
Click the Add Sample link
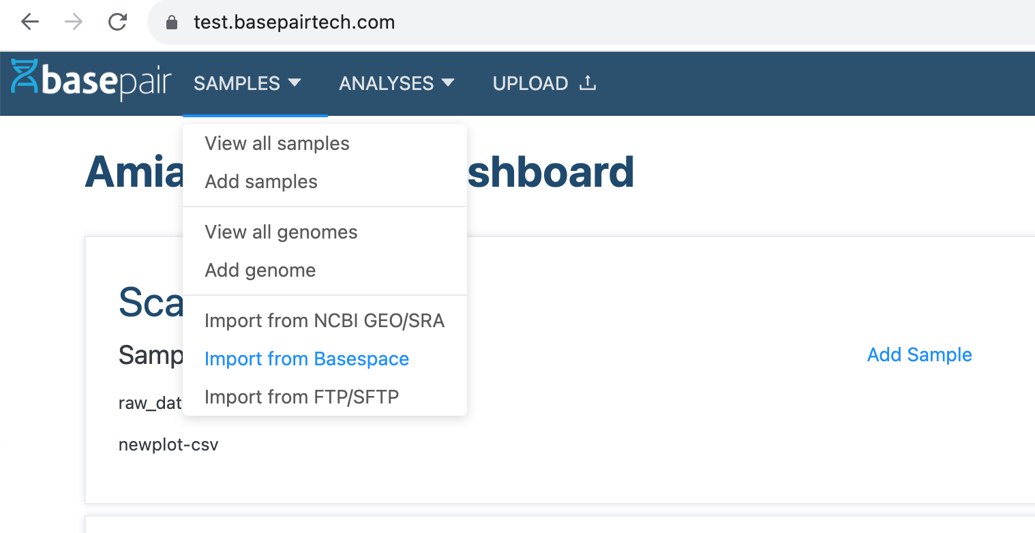(x=919, y=354)
